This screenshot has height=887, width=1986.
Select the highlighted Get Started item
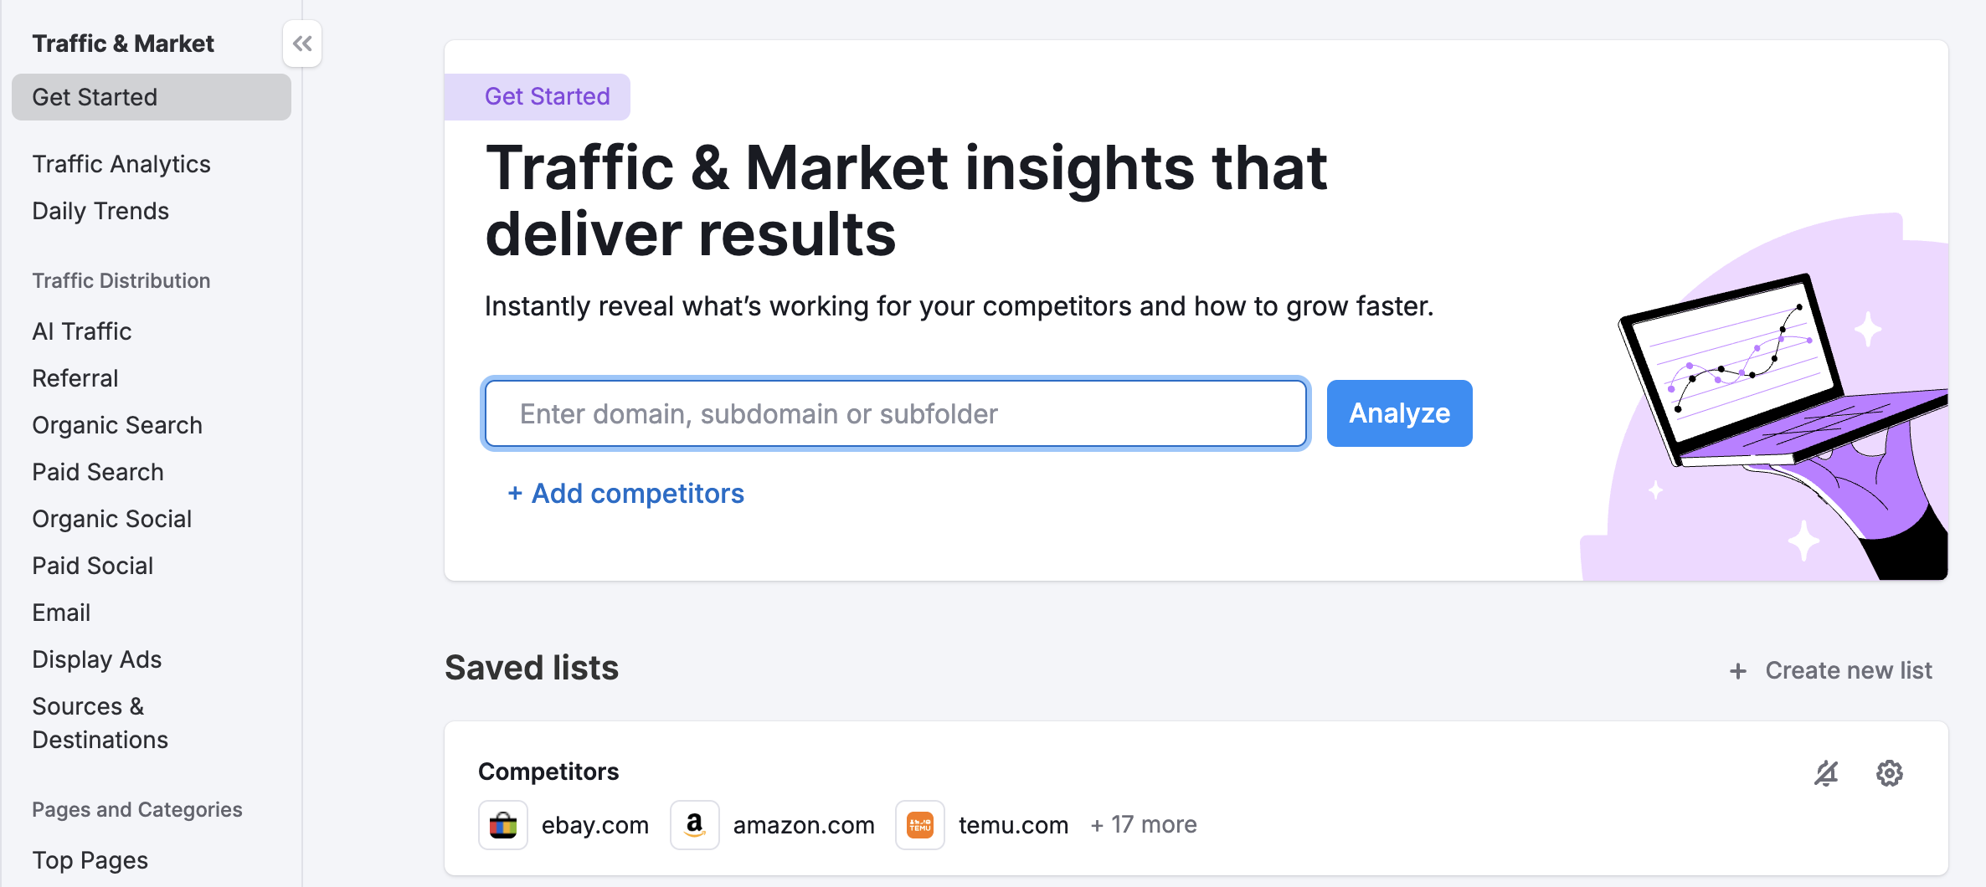pos(93,96)
